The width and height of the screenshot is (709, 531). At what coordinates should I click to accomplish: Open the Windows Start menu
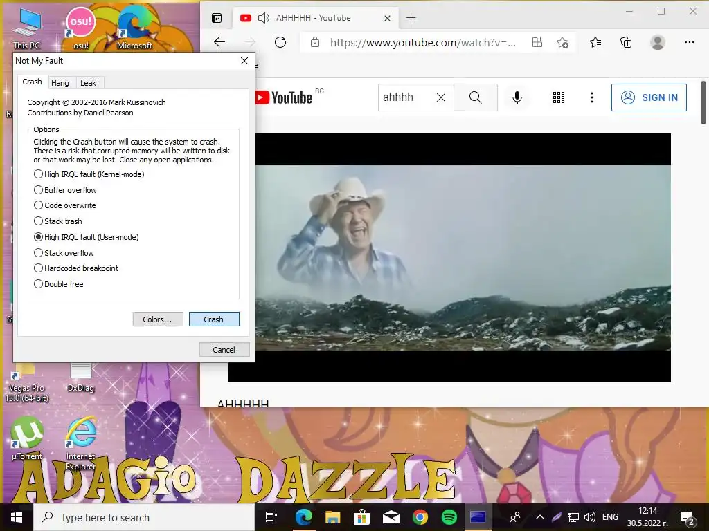[17, 517]
